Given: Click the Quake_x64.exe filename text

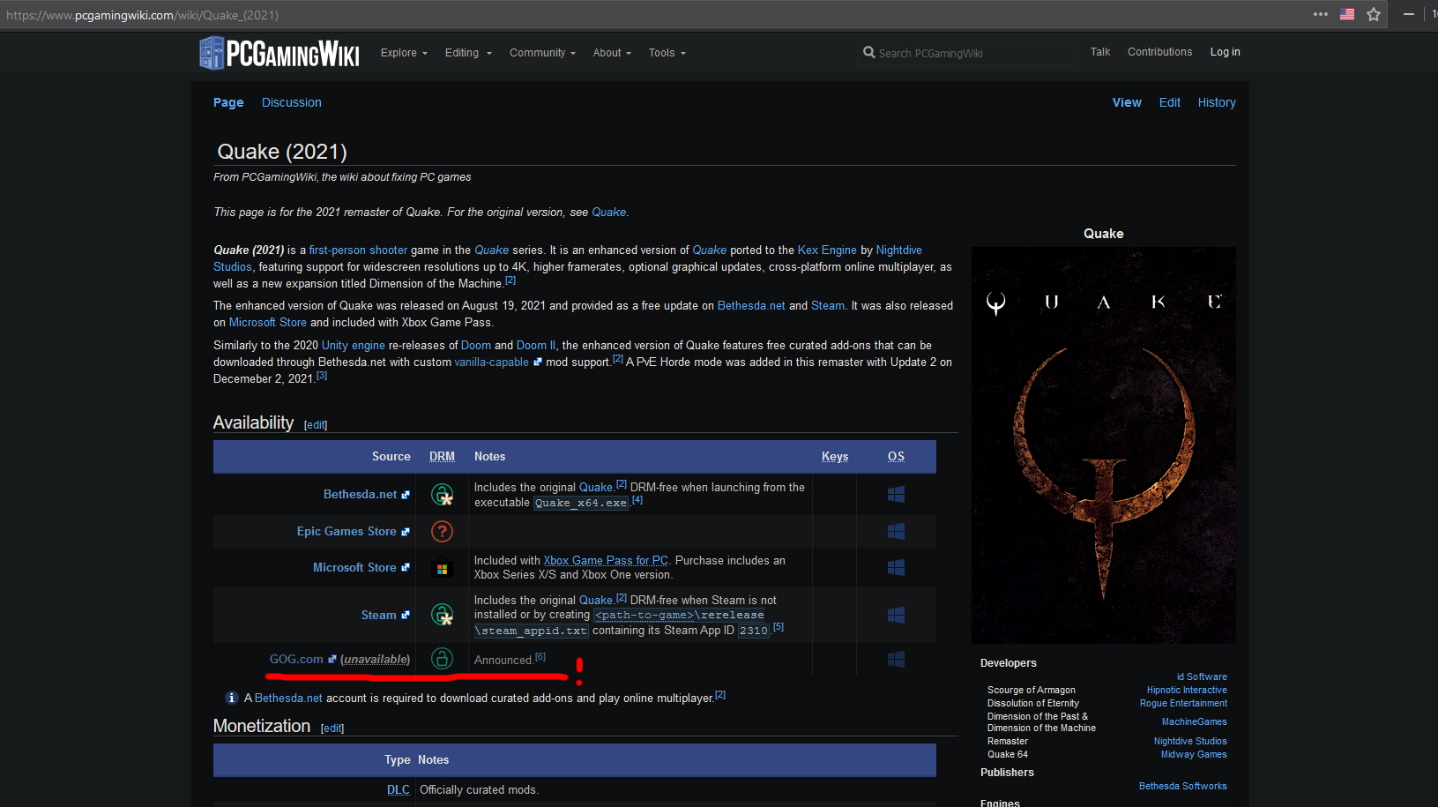Looking at the screenshot, I should 581,503.
